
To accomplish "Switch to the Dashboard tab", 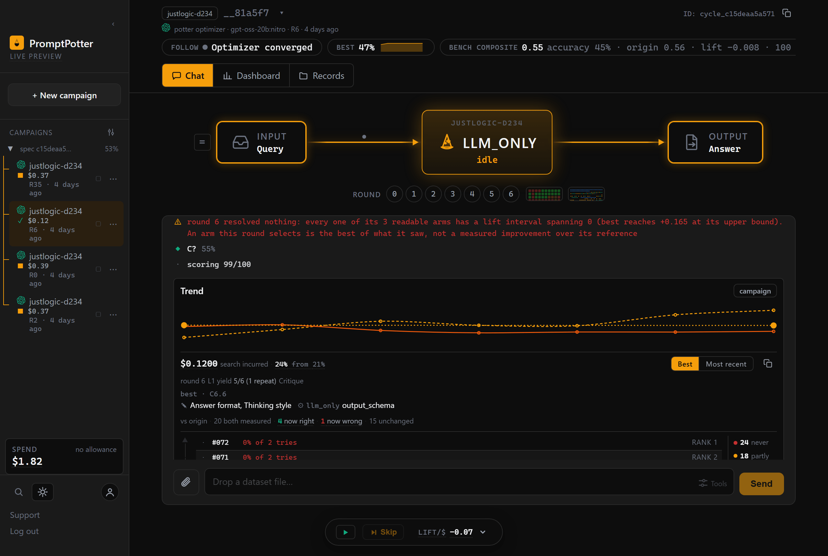I will (251, 76).
